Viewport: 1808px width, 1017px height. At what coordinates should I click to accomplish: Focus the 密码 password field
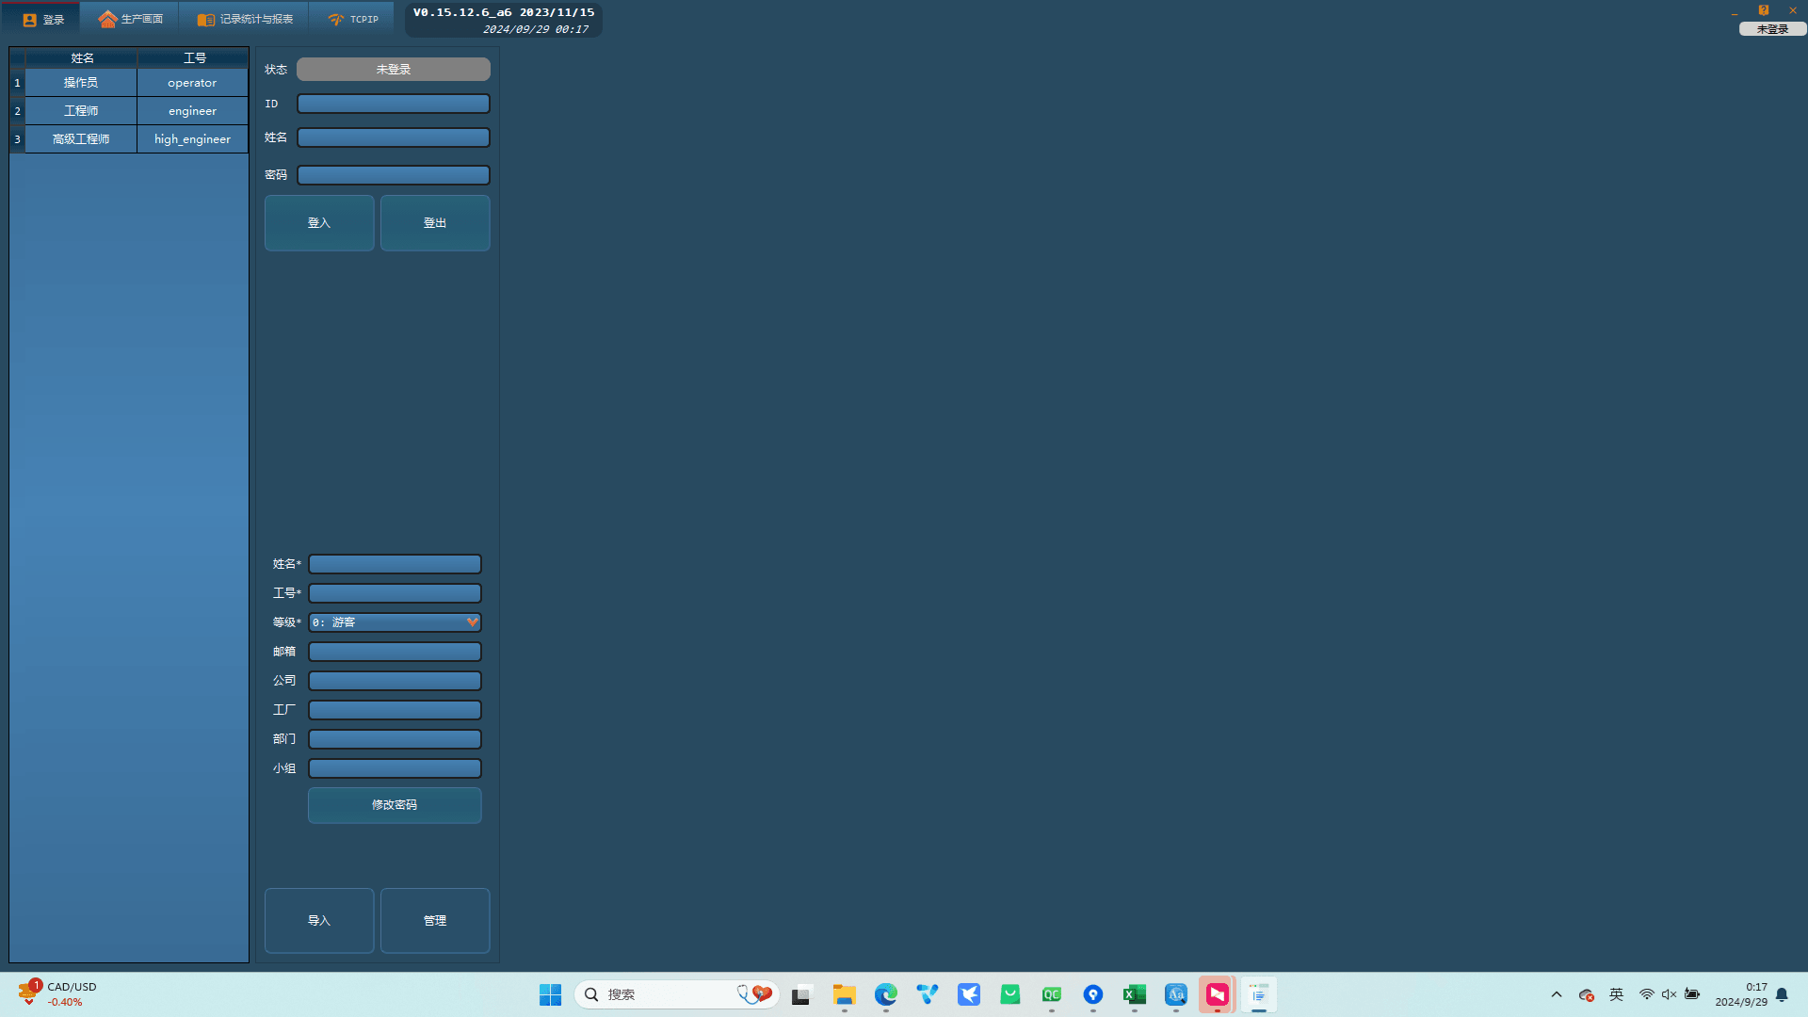point(394,175)
